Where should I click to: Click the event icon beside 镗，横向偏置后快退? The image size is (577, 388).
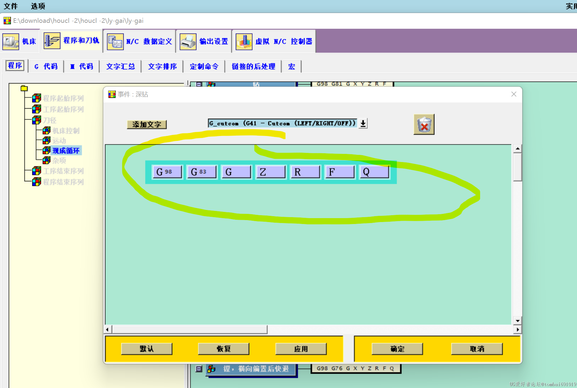pyautogui.click(x=211, y=369)
